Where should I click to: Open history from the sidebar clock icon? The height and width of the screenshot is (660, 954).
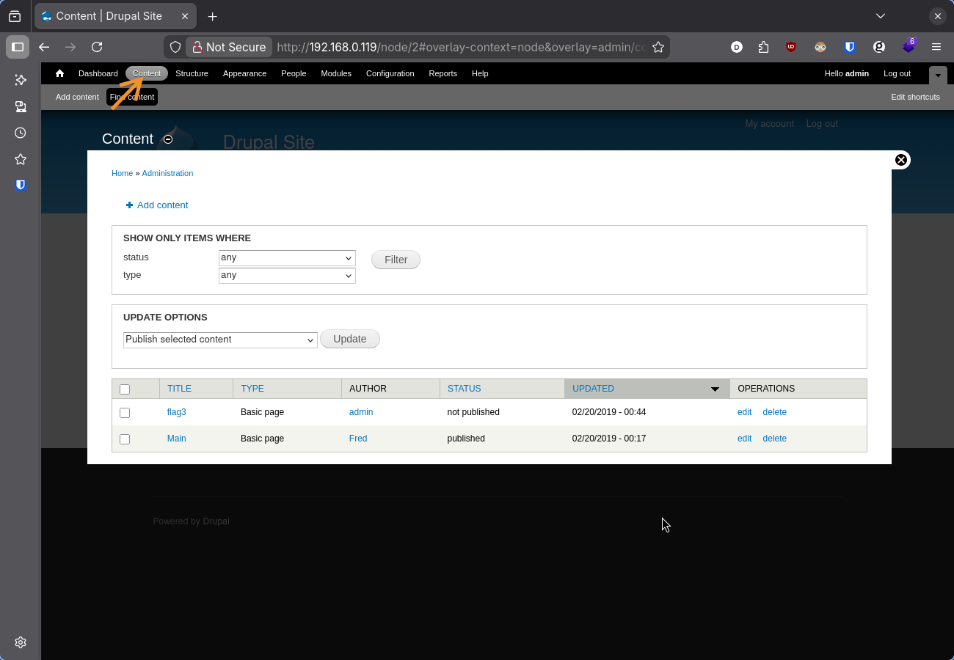(21, 133)
